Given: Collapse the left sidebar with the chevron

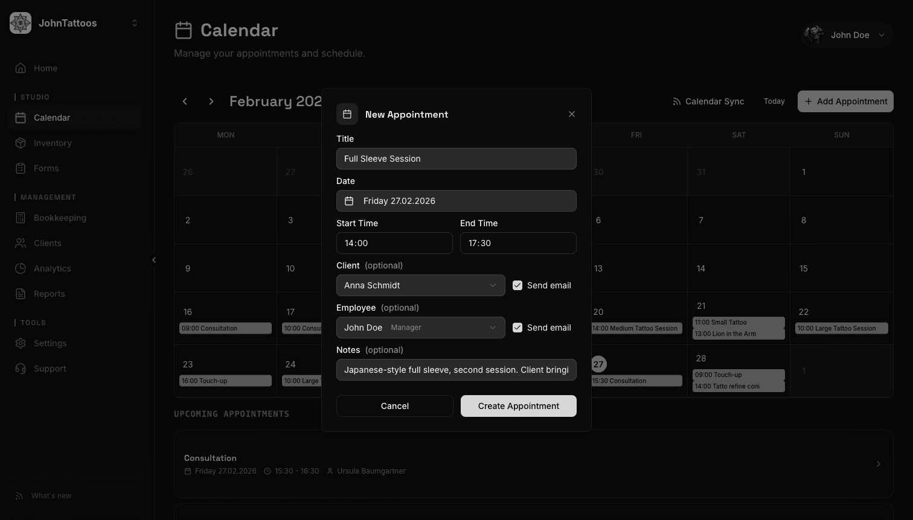Looking at the screenshot, I should [x=155, y=259].
